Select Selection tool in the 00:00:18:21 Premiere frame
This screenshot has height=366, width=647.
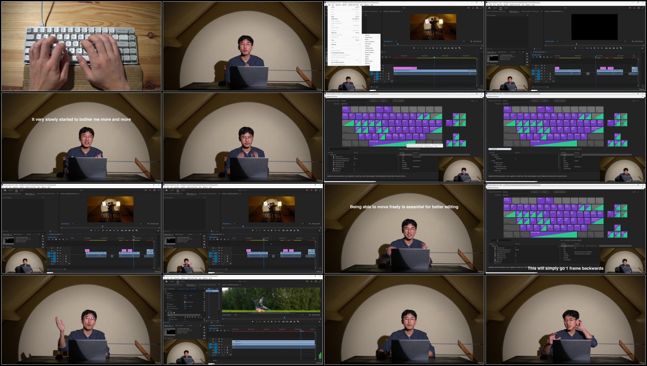[x=43, y=236]
